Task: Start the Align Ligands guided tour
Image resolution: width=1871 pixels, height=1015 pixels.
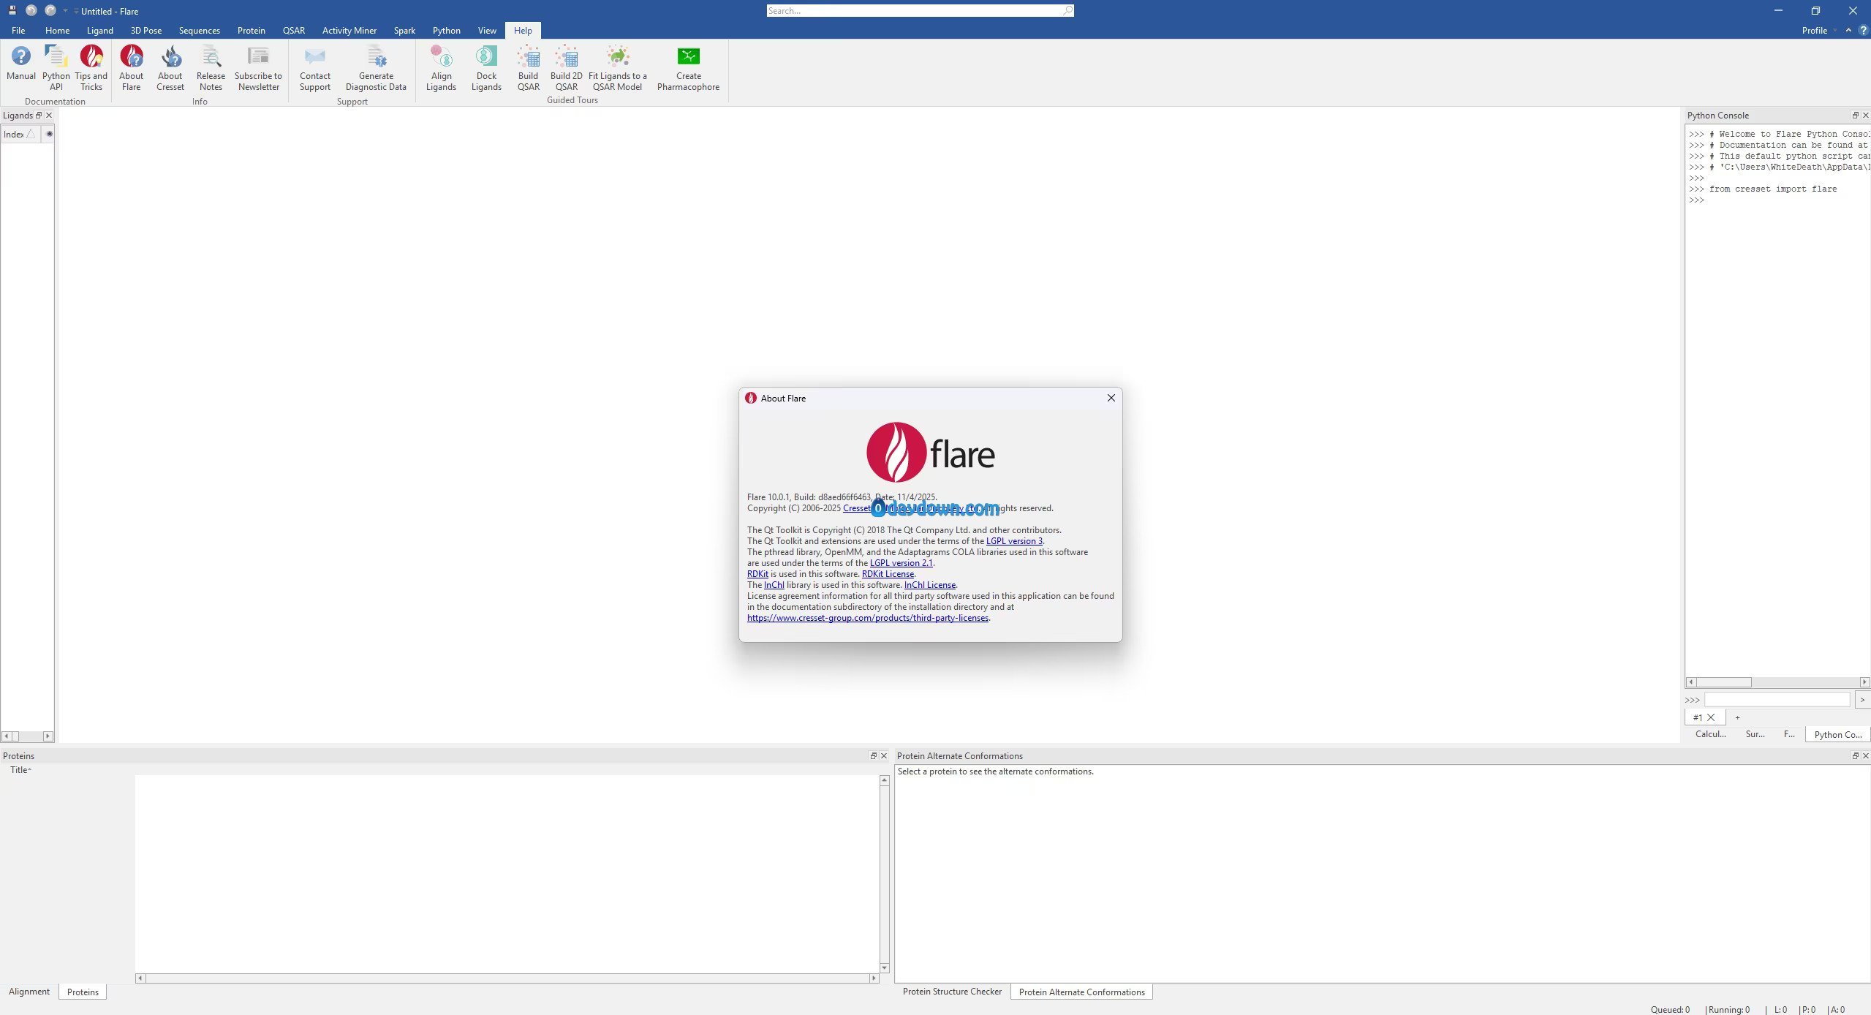Action: [x=441, y=67]
